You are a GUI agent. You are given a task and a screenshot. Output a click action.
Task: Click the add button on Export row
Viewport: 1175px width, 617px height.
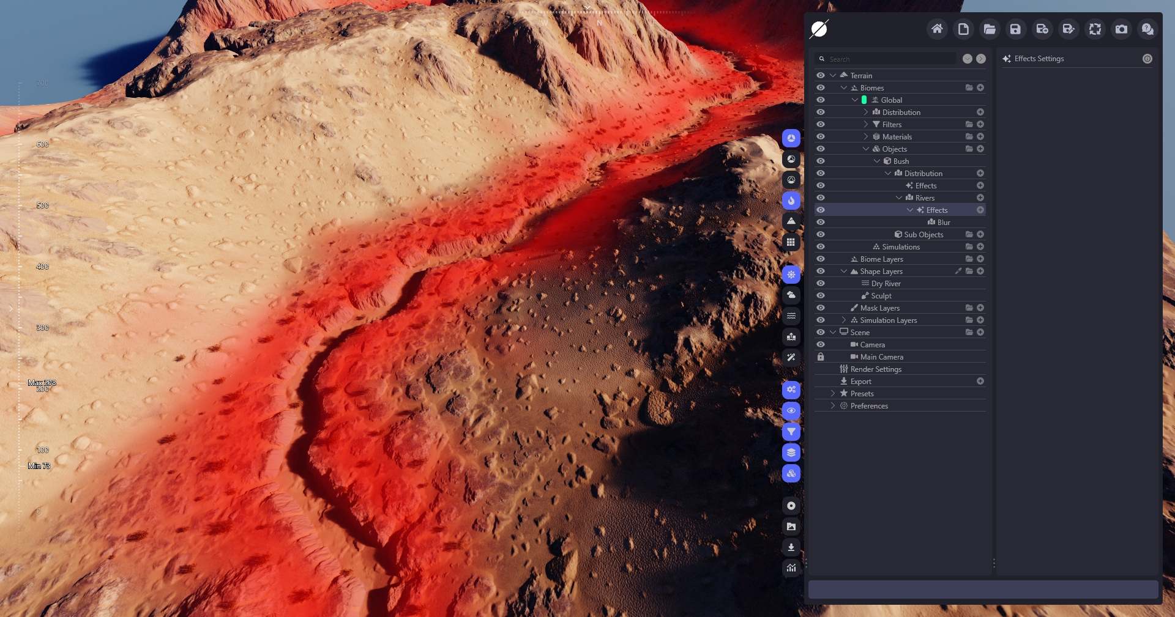[x=980, y=381]
